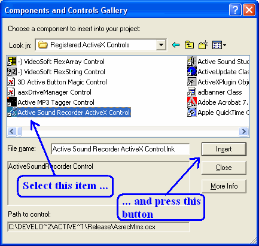Click the list's right scroll arrow
Viewport: 259px width, 246px height.
click(x=243, y=131)
